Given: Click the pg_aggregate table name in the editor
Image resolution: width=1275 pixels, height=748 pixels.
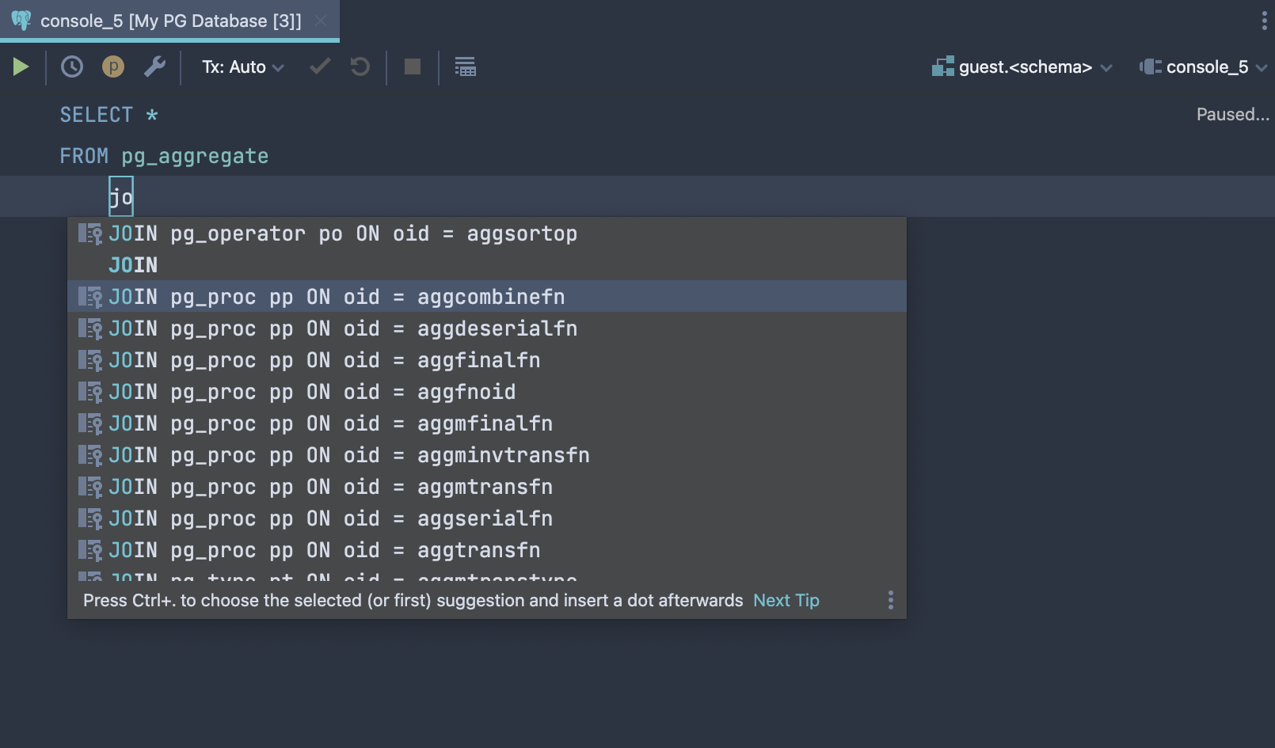Looking at the screenshot, I should tap(195, 156).
